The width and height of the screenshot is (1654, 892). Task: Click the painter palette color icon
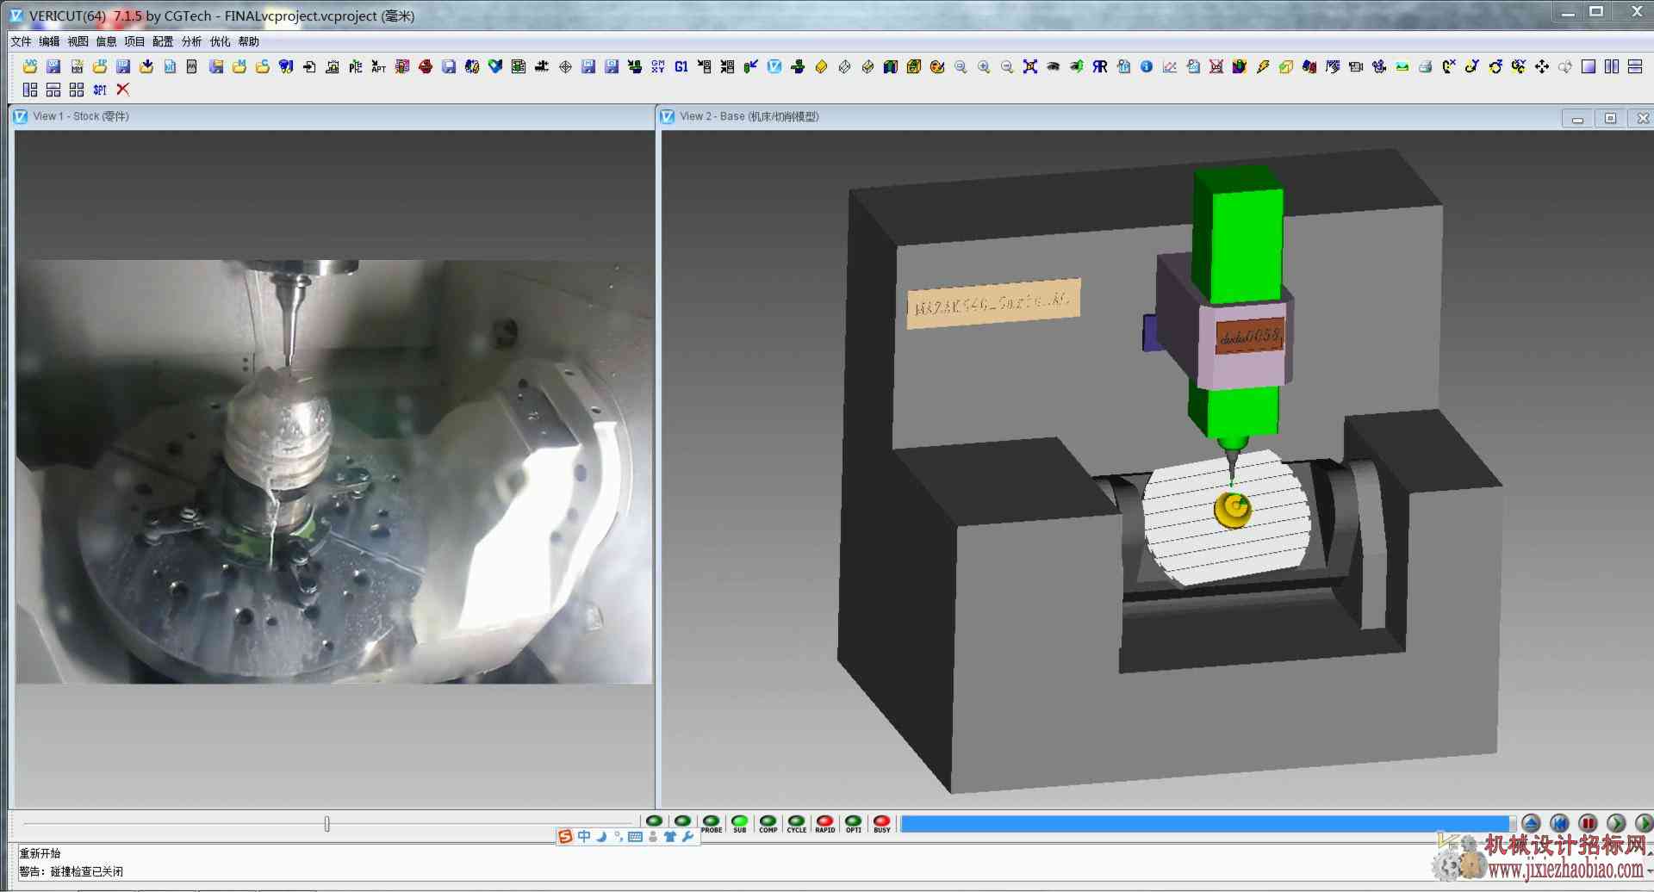coord(937,66)
